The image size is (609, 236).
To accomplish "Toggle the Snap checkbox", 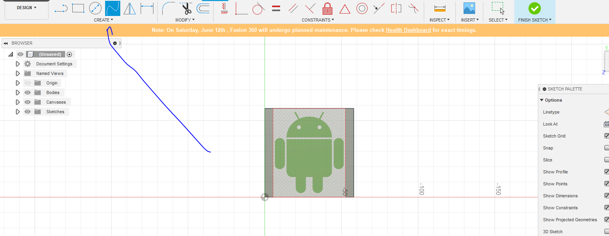I will pos(607,148).
